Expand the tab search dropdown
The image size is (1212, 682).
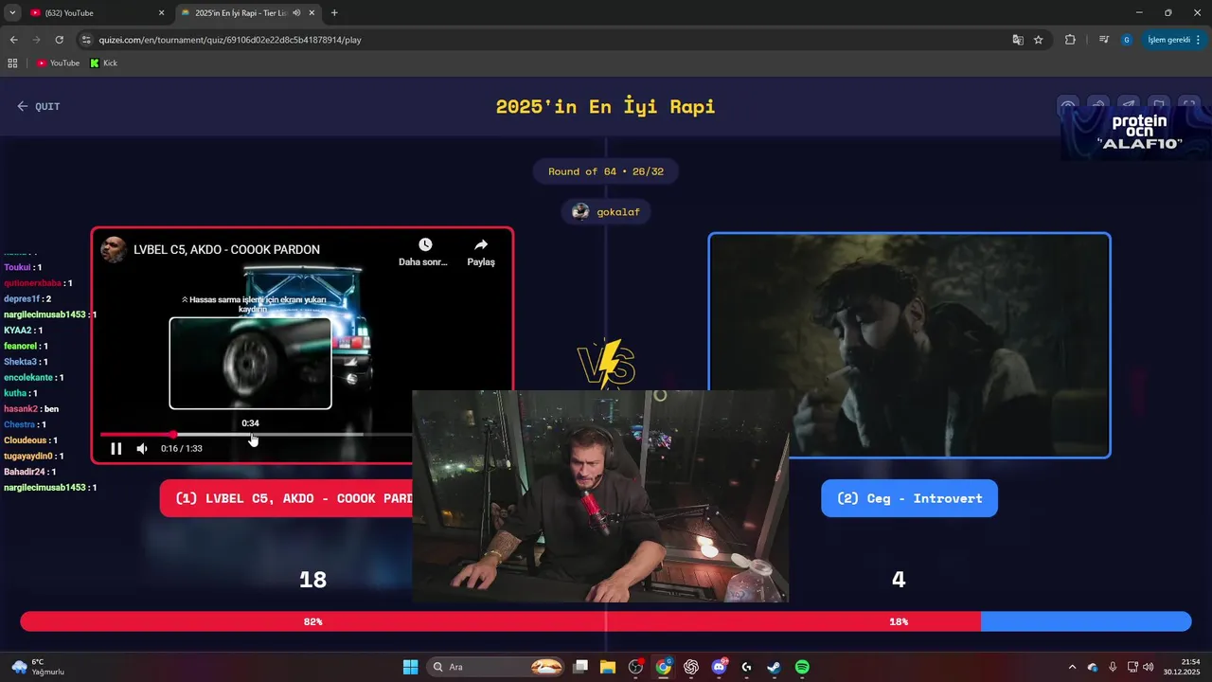click(12, 13)
